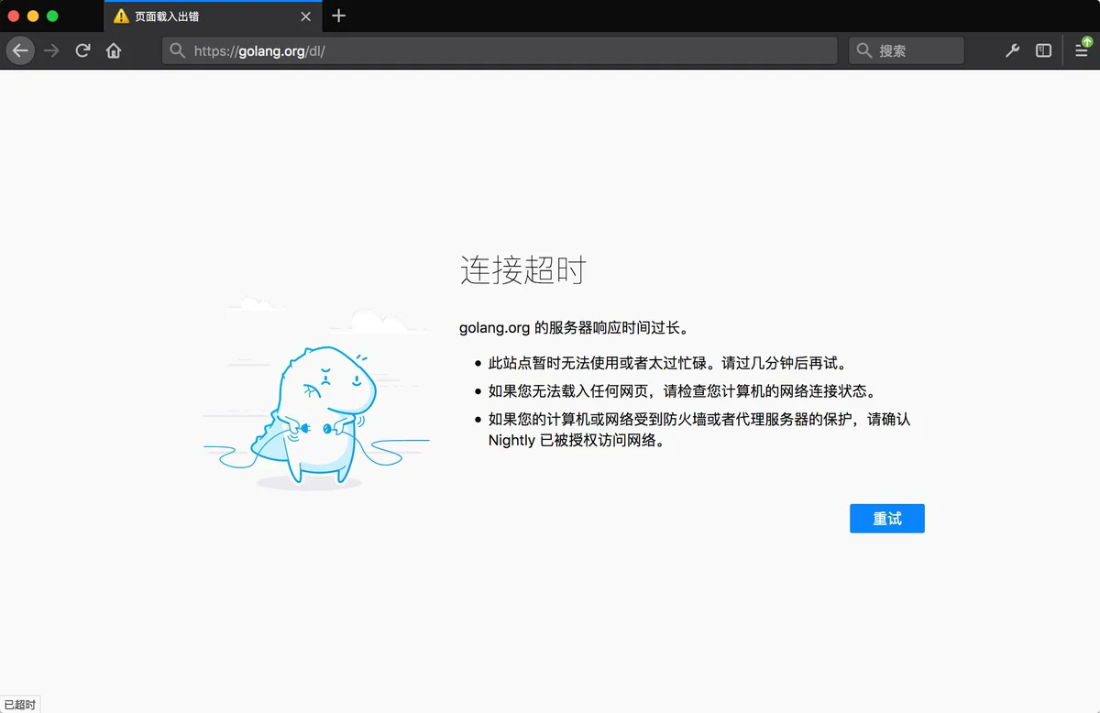
Task: Reload the current page
Action: pos(82,50)
